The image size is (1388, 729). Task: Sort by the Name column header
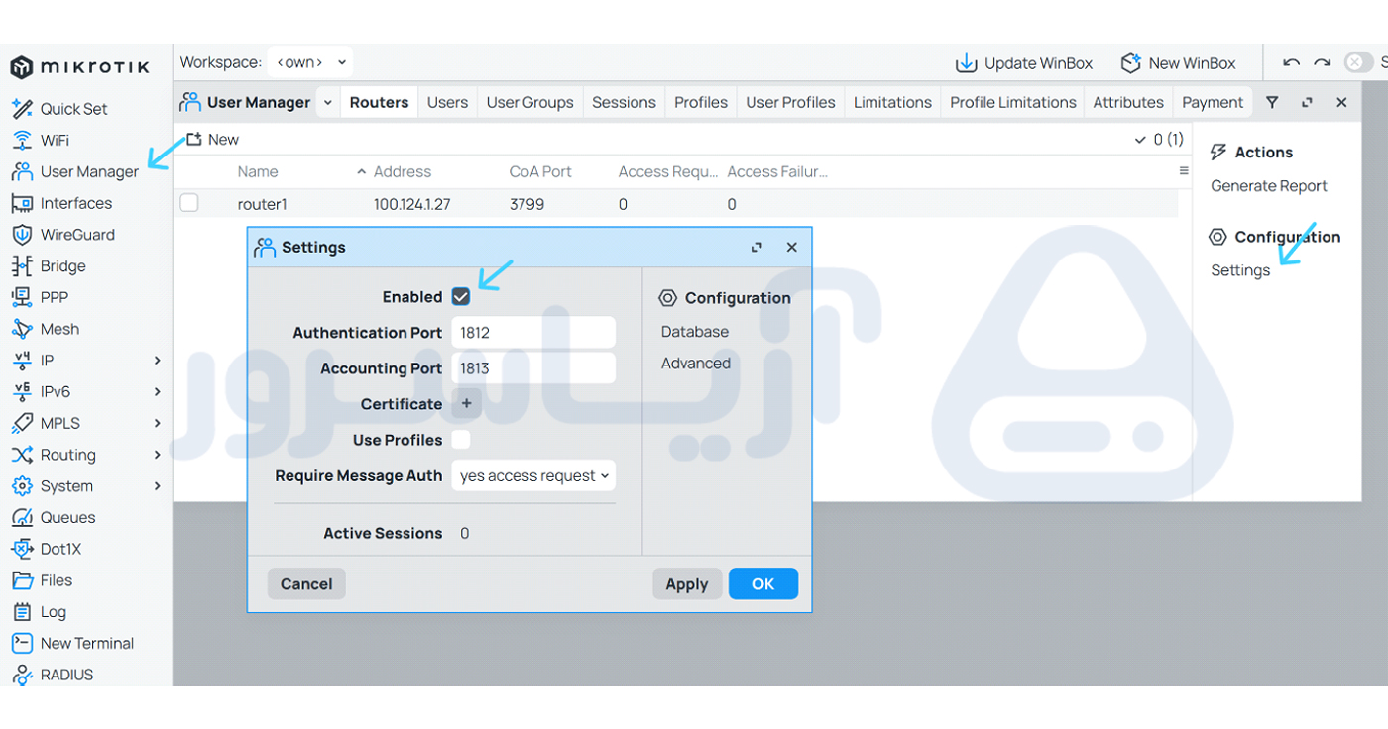[x=258, y=171]
